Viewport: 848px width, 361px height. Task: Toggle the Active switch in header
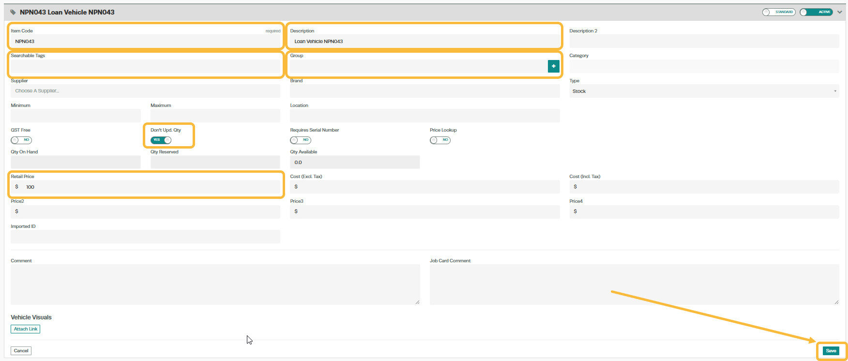[x=816, y=12]
